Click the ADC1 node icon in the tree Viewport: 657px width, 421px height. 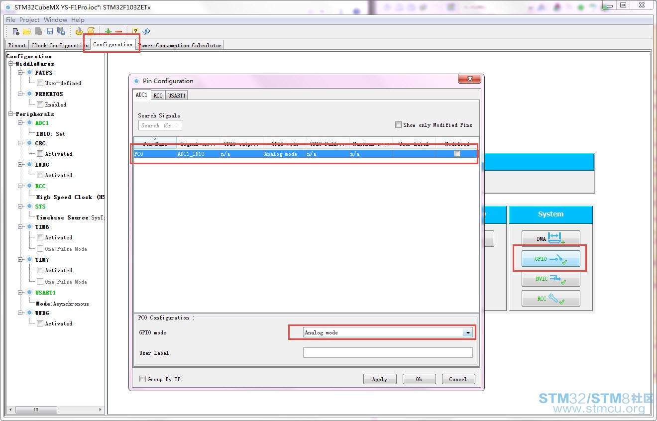pos(29,122)
